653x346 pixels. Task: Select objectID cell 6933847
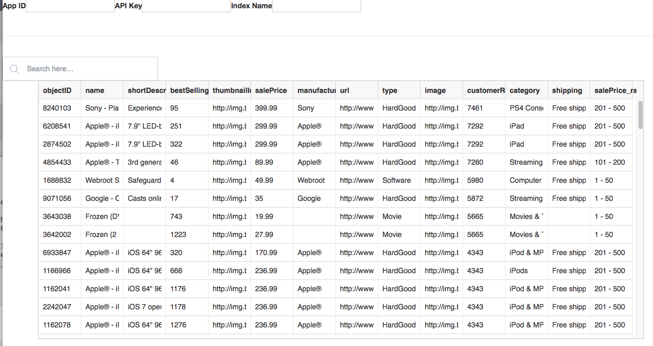pyautogui.click(x=60, y=253)
